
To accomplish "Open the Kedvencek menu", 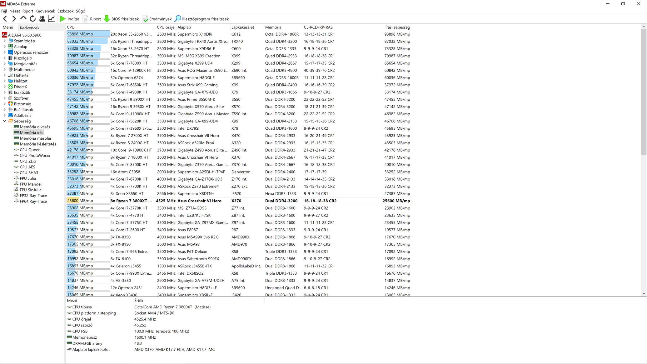I will [45, 11].
